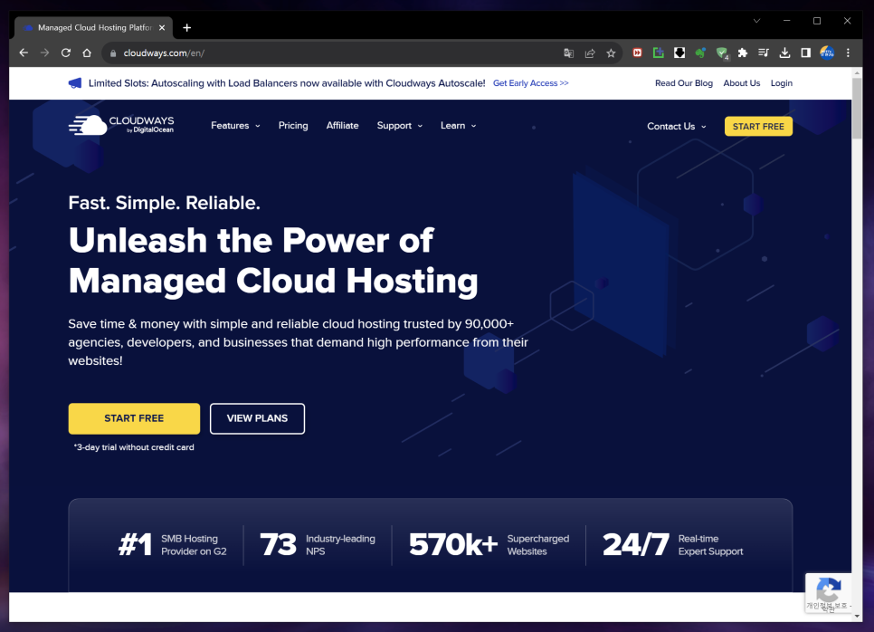Viewport: 874px width, 632px height.
Task: Click the VIEW PLANS button
Action: pyautogui.click(x=257, y=418)
